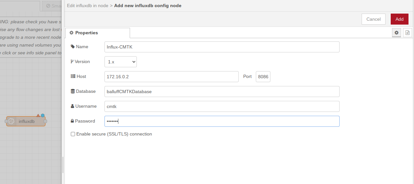Open the description document icon
The width and height of the screenshot is (414, 184).
[x=408, y=33]
